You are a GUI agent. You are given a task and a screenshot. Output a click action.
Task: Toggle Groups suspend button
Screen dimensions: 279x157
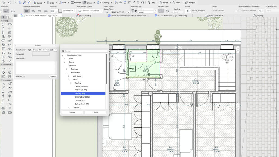(x=84, y=2)
